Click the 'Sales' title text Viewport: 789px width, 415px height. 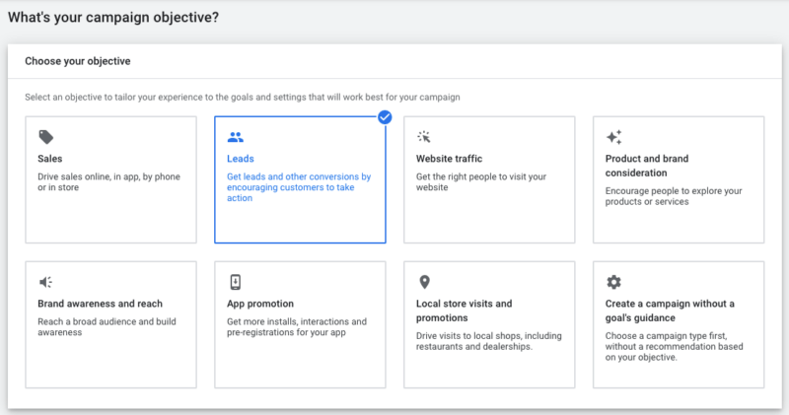pos(50,159)
